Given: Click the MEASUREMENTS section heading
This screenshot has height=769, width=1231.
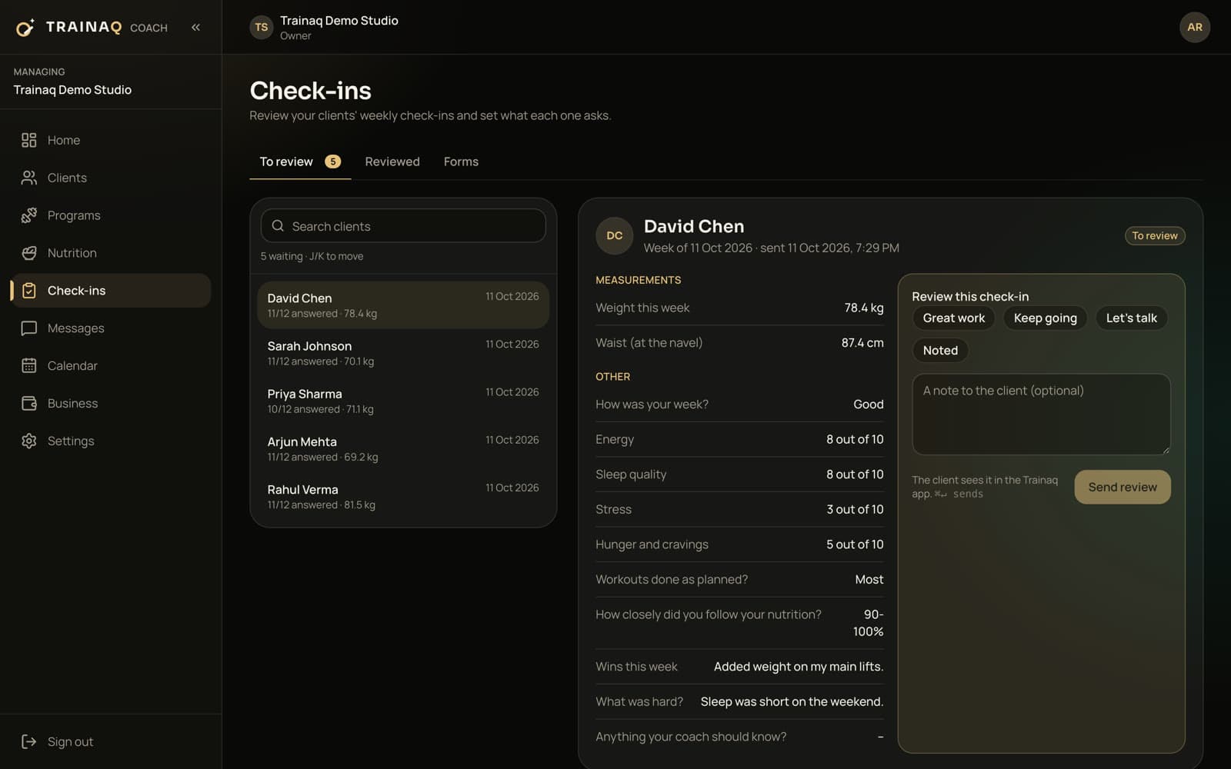Looking at the screenshot, I should [x=638, y=280].
